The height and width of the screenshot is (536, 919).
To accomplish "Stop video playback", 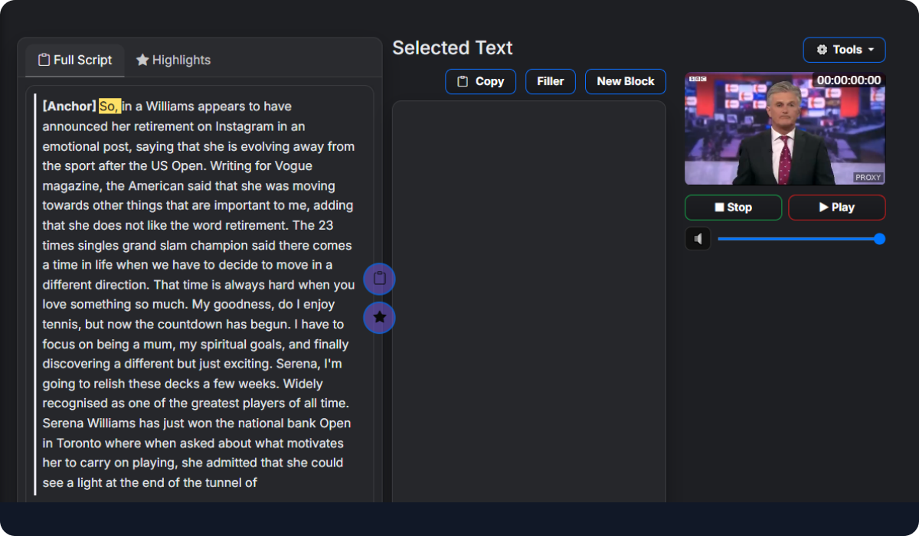I will pyautogui.click(x=733, y=208).
